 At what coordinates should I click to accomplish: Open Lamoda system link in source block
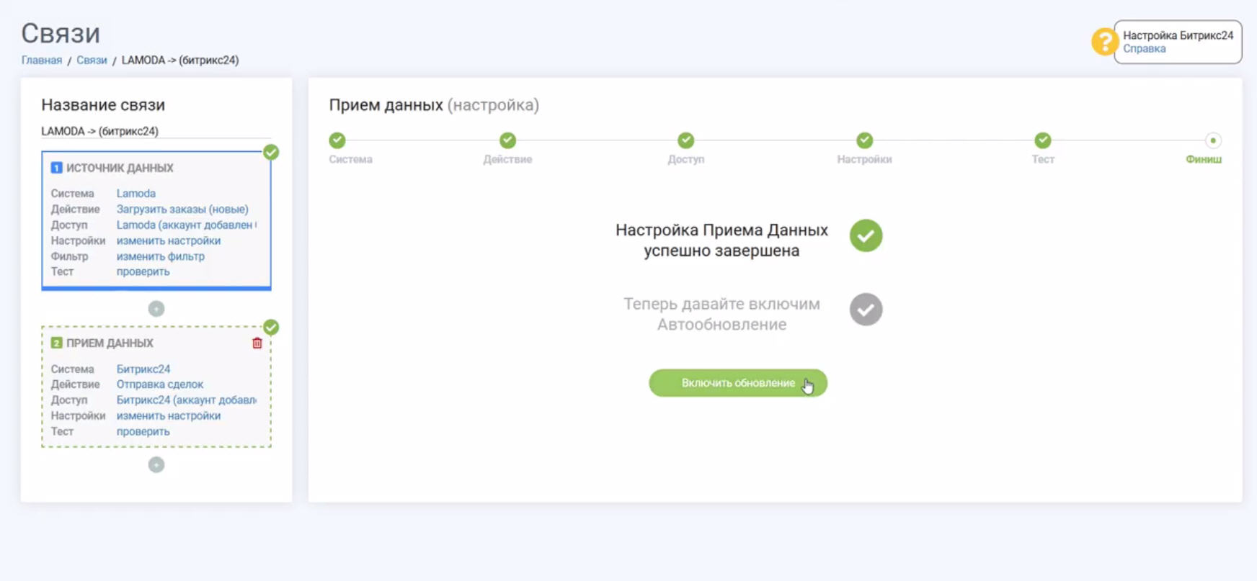click(x=136, y=194)
